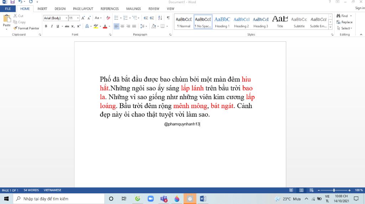Decrease paragraph indent

coord(146,18)
